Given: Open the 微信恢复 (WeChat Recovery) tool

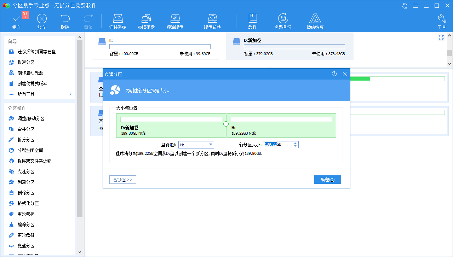Looking at the screenshot, I should pyautogui.click(x=315, y=21).
